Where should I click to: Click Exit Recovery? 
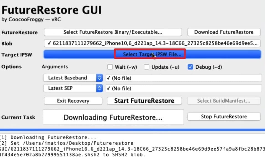pos(73,100)
